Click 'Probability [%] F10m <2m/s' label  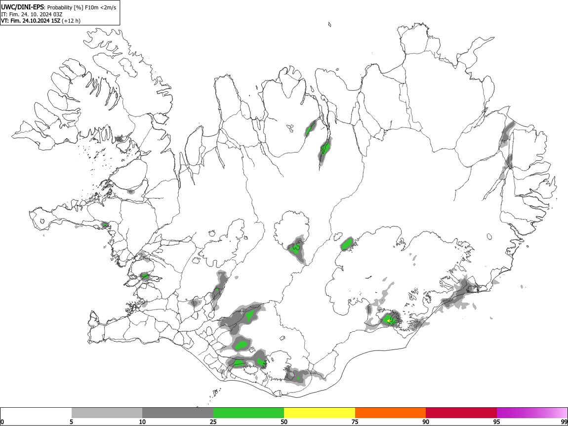click(x=82, y=7)
